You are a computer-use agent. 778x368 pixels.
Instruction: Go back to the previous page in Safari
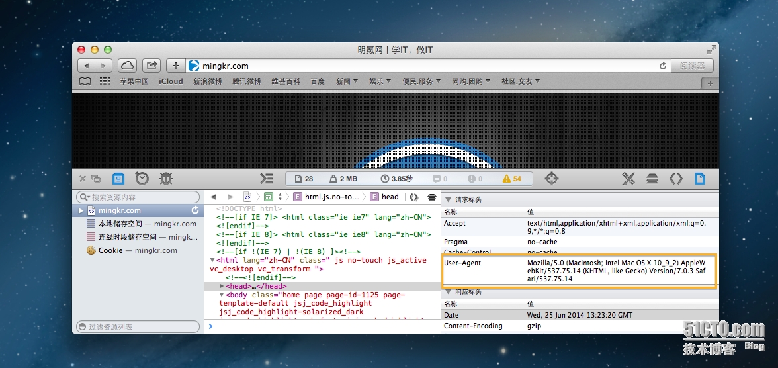pos(87,66)
